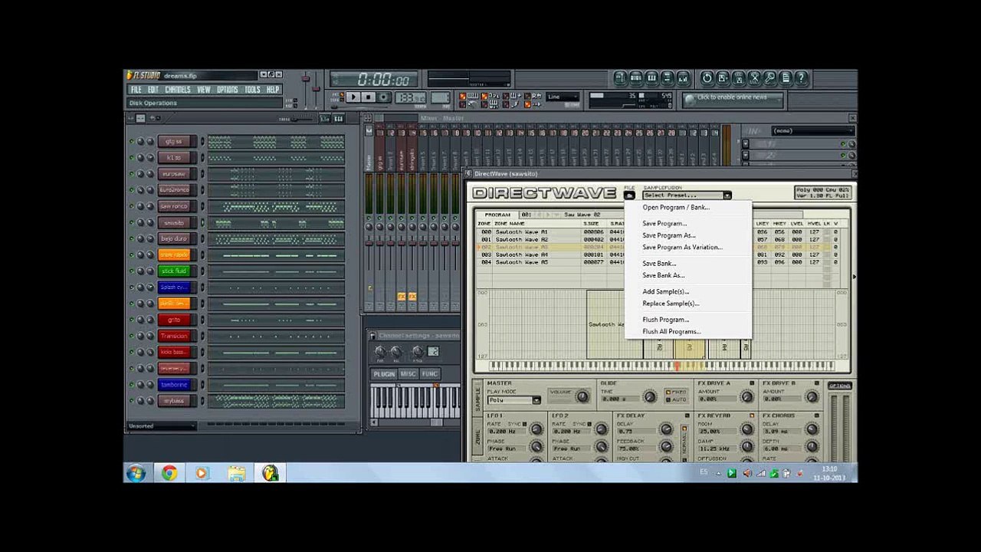This screenshot has width=981, height=552.
Task: Open the Browser shortcut icon
Action: point(667,78)
